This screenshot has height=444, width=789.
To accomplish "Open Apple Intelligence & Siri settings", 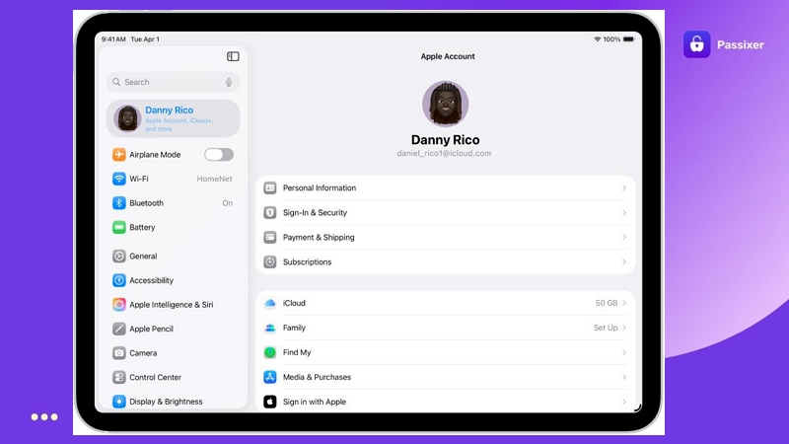I will [x=173, y=305].
